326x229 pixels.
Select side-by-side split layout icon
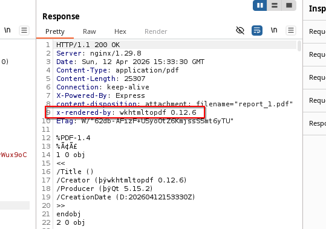coord(260,5)
